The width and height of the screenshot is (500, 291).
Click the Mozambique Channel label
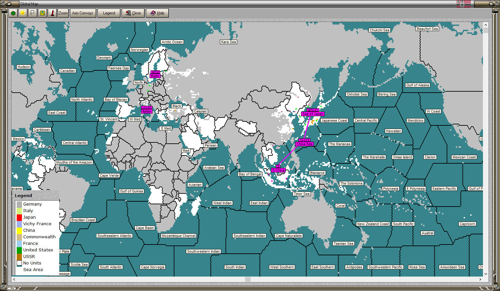click(179, 236)
